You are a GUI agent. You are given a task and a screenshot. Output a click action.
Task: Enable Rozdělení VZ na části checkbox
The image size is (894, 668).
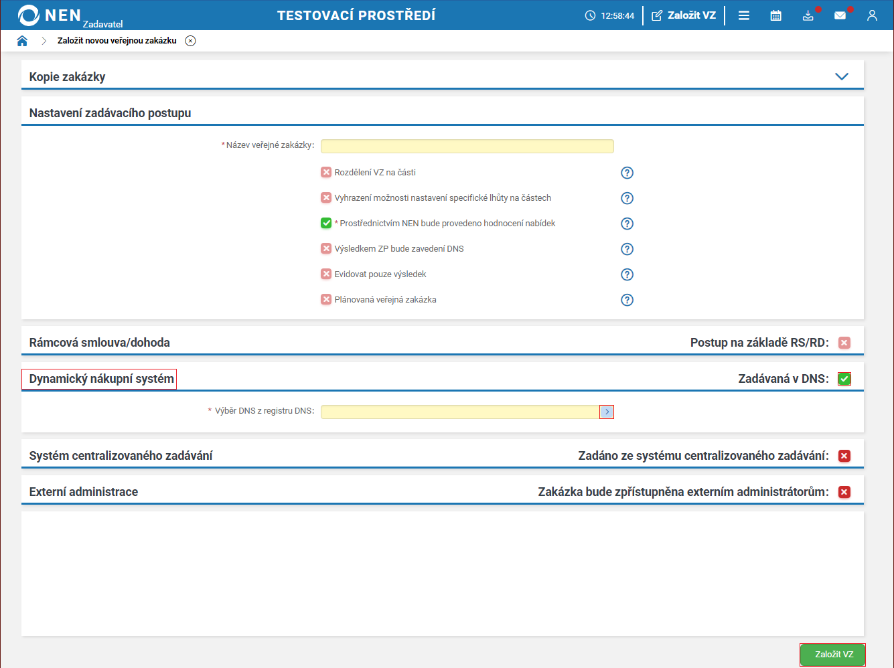(x=326, y=172)
